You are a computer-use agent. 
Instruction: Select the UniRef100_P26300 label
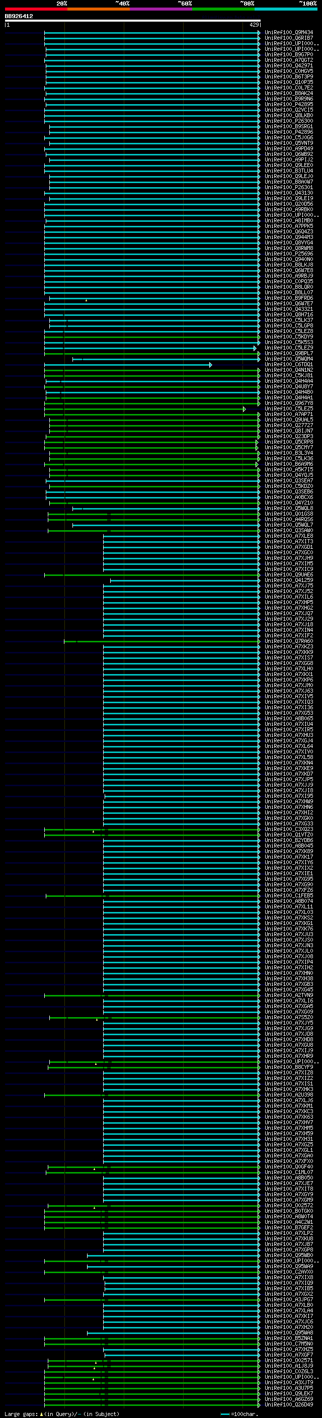[289, 121]
